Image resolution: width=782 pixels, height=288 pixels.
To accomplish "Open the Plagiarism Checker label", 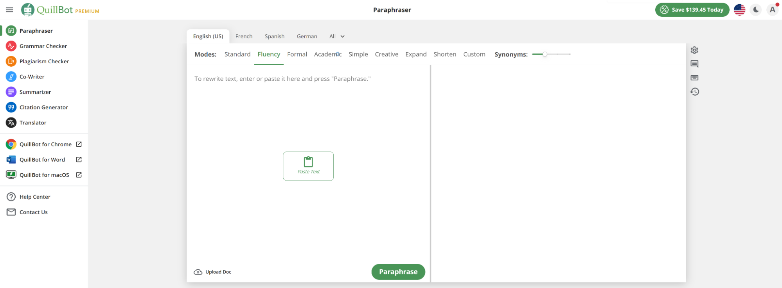I will (44, 61).
